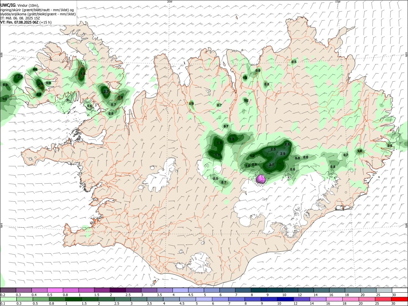The image size is (408, 306).
Task: Click the 2.6 rainfall value on map
Action: (x=287, y=144)
